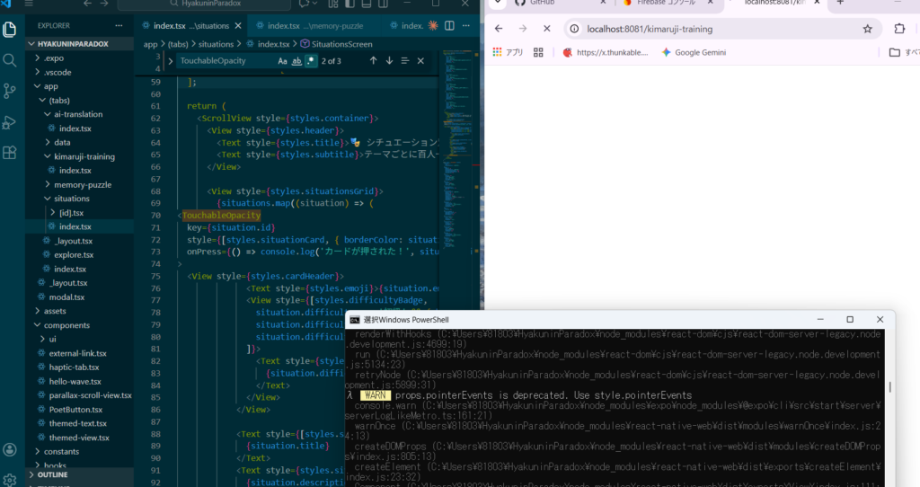Go to next match in find widget
Image resolution: width=920 pixels, height=487 pixels.
click(389, 61)
